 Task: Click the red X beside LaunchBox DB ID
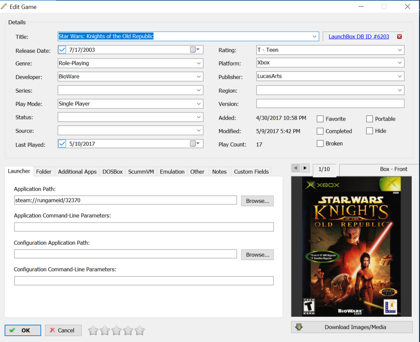tap(399, 37)
